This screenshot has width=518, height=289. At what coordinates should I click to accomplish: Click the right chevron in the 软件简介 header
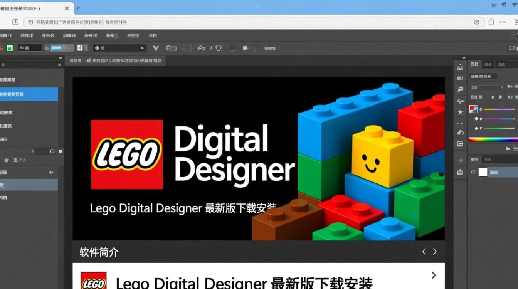[435, 252]
